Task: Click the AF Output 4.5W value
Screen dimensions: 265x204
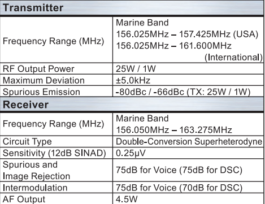Action: pos(127,199)
